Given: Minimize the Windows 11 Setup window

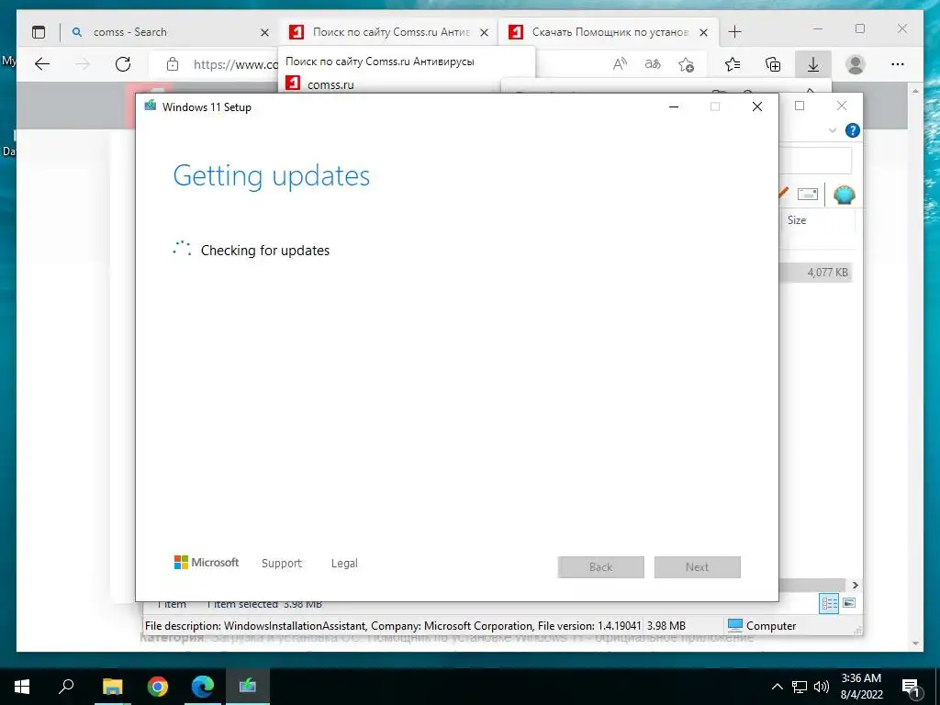Looking at the screenshot, I should click(674, 106).
